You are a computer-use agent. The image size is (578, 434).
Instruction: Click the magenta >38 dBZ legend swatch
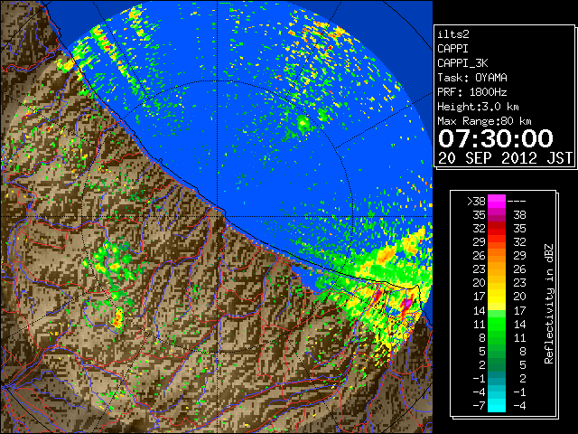(x=497, y=201)
